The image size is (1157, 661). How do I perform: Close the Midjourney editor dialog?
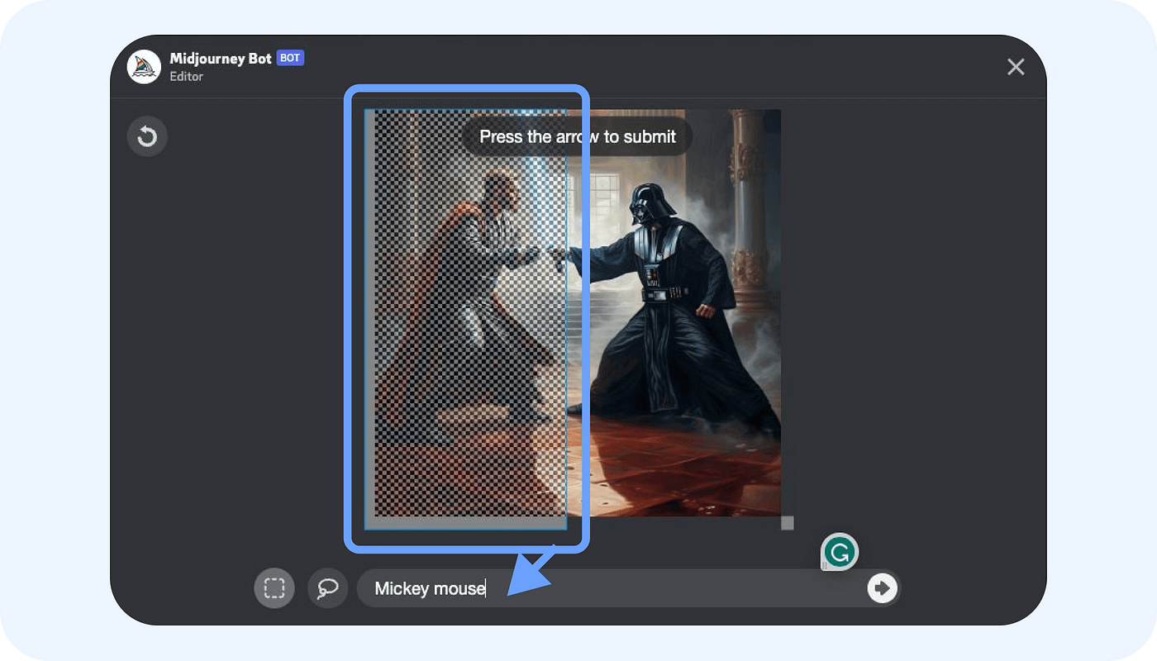1016,67
